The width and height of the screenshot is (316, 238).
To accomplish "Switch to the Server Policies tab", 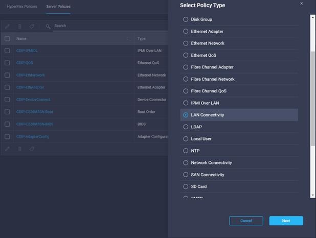I will click(x=58, y=7).
